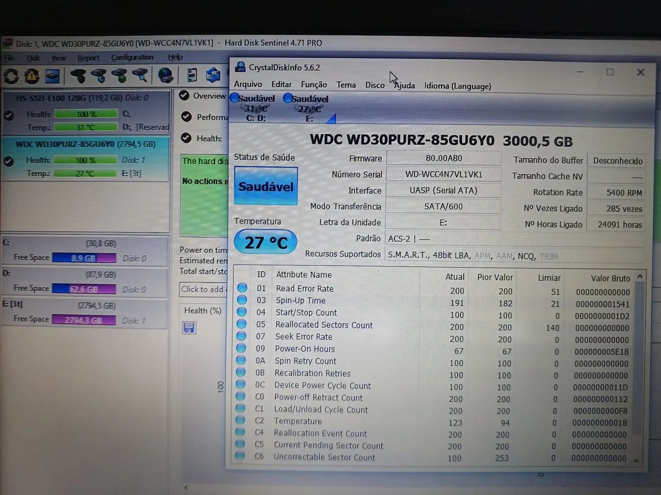This screenshot has width=661, height=495.
Task: Click check icon beside WDC WD30PURZ health
Action: pos(8,161)
